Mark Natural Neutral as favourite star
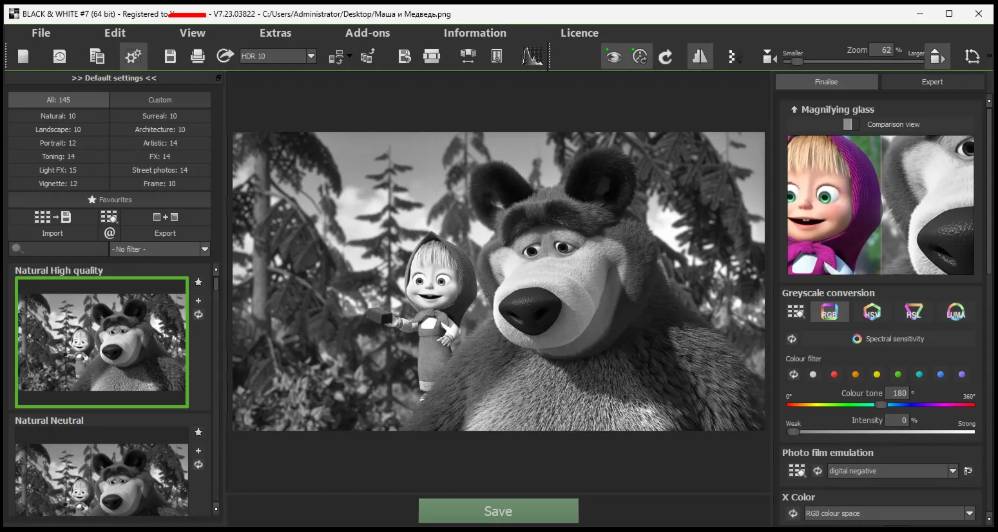The width and height of the screenshot is (998, 532). coord(198,432)
